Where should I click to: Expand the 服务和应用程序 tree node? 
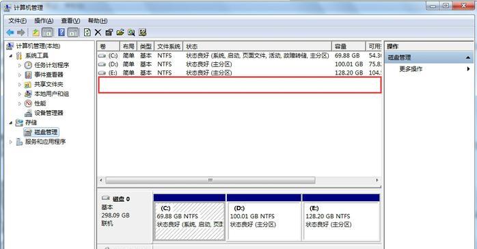[11, 142]
